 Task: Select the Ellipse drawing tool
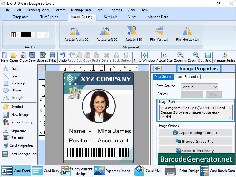pyautogui.click(x=15, y=91)
